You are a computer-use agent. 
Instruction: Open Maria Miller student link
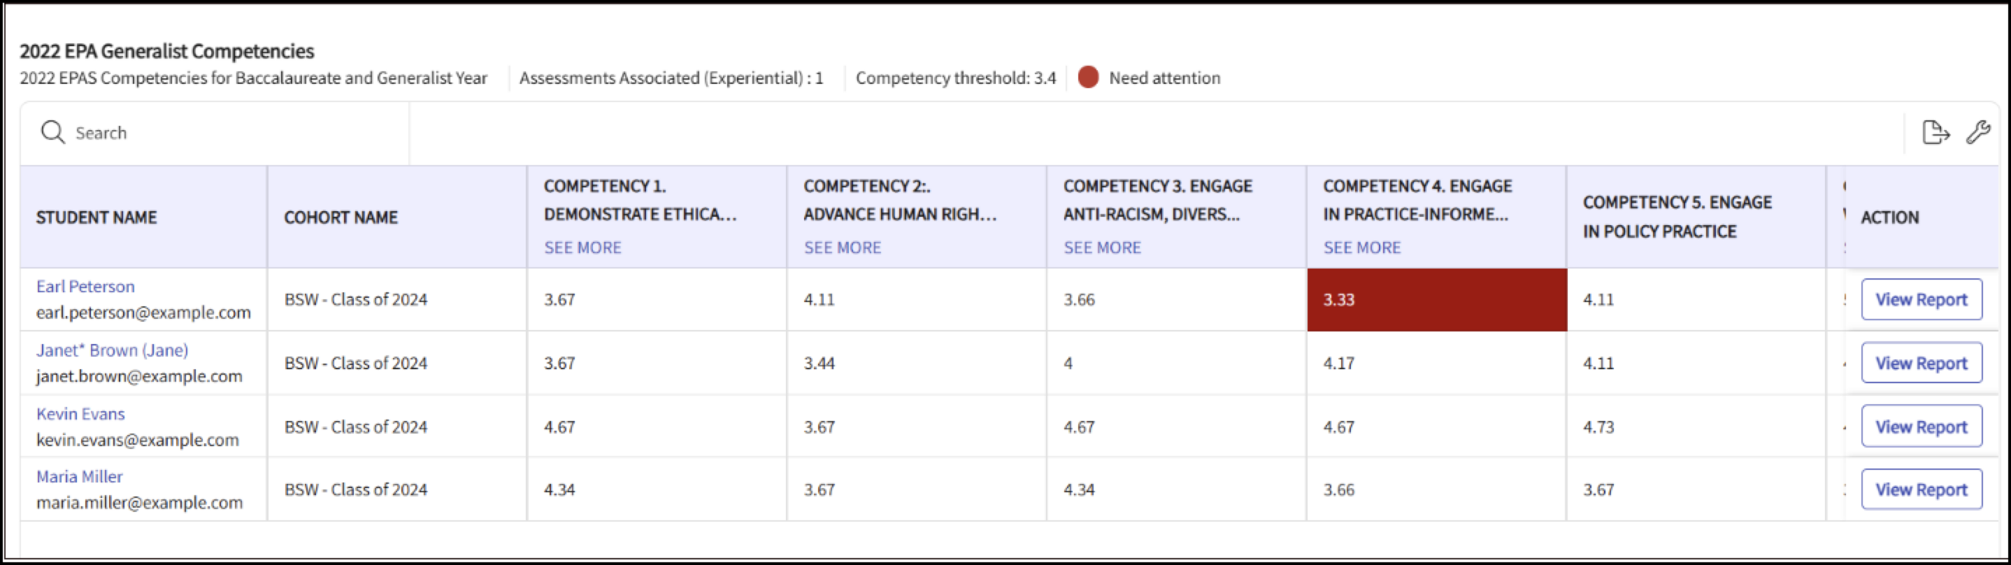pyautogui.click(x=80, y=477)
